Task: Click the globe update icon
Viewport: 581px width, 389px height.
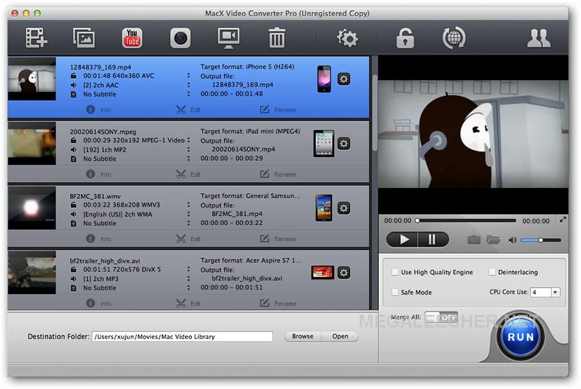Action: point(454,38)
